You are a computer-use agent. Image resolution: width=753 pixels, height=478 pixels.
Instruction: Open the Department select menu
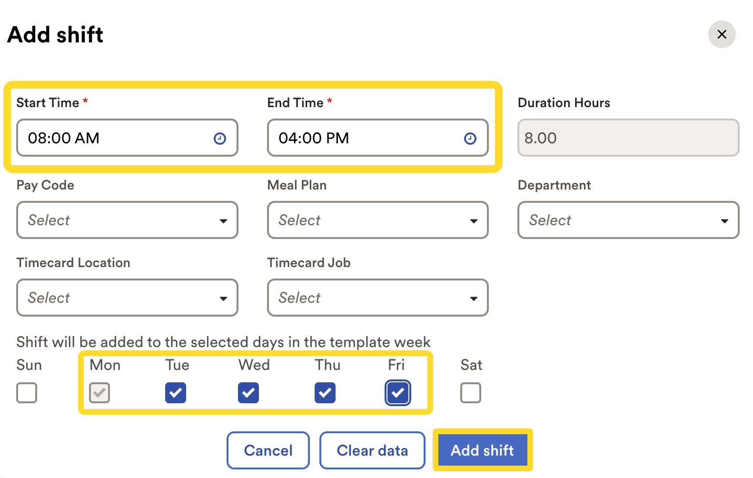click(628, 220)
